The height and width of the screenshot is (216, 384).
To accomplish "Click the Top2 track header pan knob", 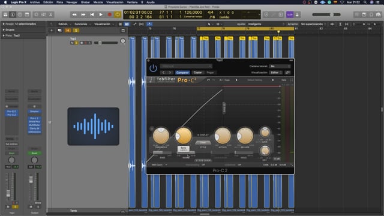I will click(x=123, y=41).
